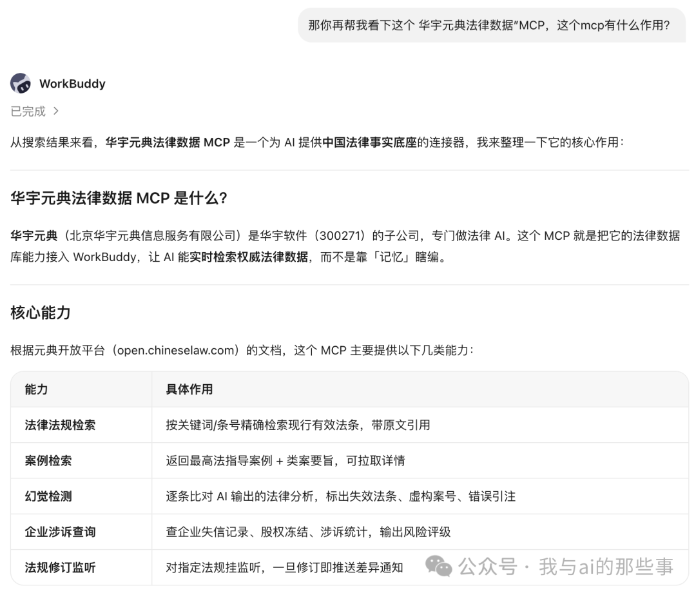Open the open.chineselaw.com link text
This screenshot has height=595, width=696.
(176, 350)
